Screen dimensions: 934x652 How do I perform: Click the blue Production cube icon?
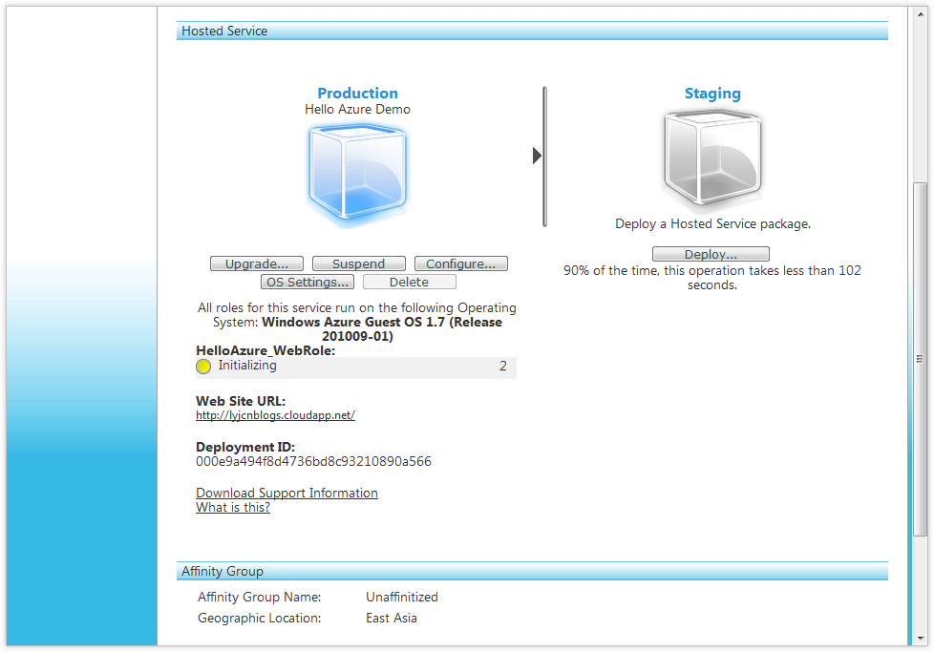[x=357, y=175]
